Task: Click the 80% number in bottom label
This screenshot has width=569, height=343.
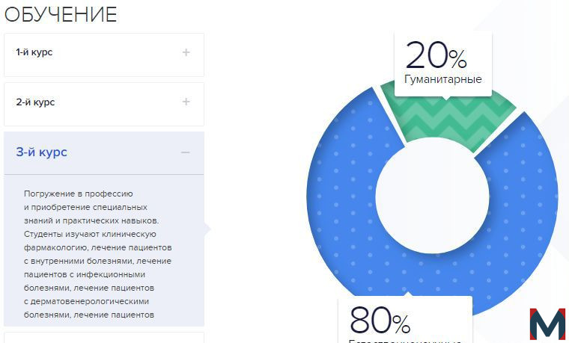Action: tap(380, 320)
